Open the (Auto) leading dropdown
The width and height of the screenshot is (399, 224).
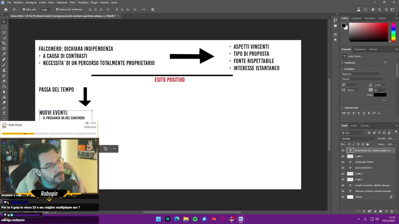(380, 85)
